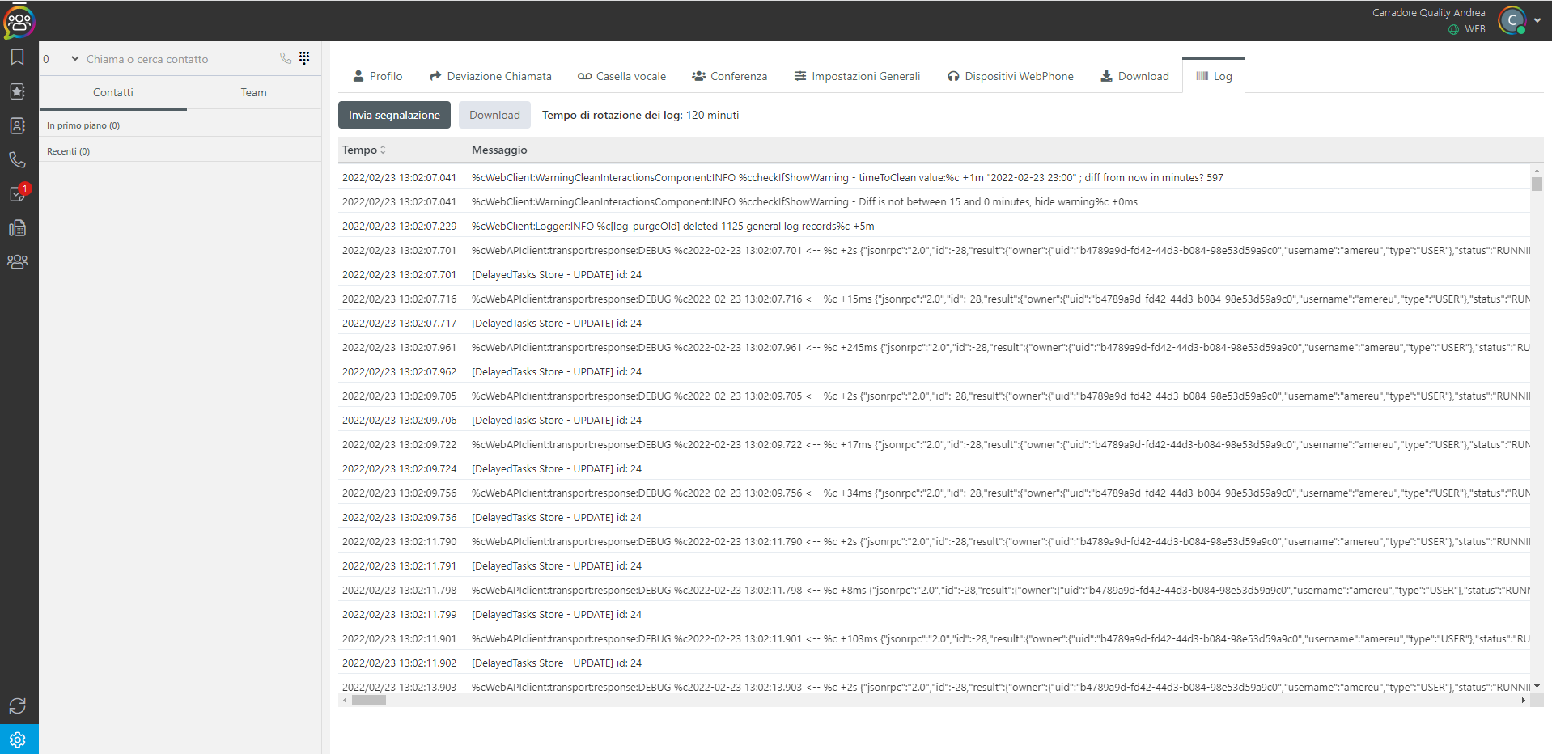Open the Casella vocale tab

pyautogui.click(x=621, y=76)
